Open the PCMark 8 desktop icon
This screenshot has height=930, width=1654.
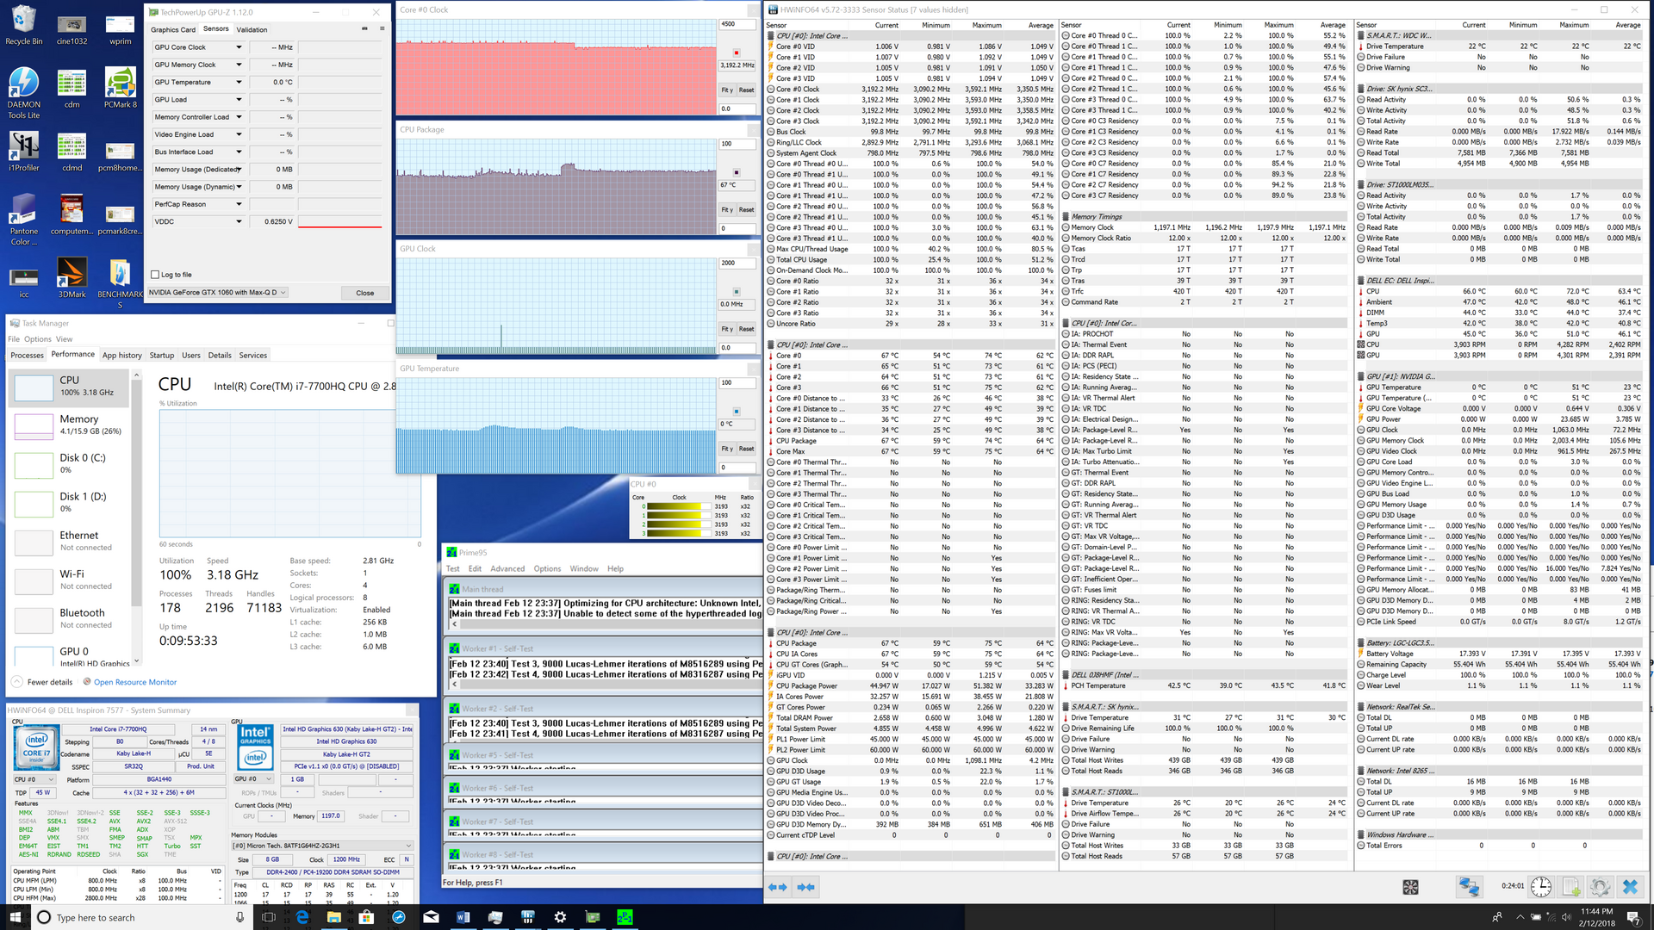[x=121, y=88]
